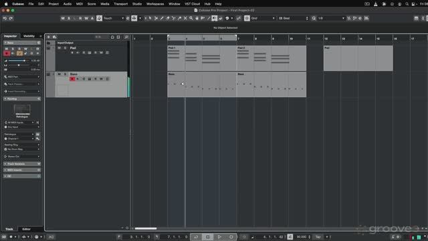Toggle global Solo S button in toolbar
428x241 pixels.
pyautogui.click(x=69, y=18)
